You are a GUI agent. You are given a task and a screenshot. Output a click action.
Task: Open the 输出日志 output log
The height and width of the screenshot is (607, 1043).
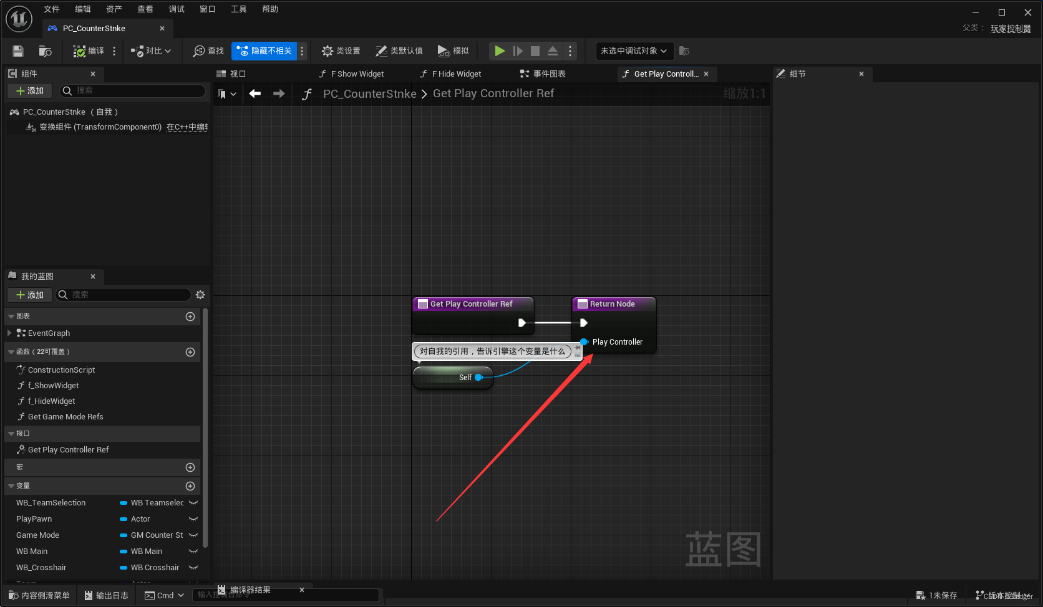point(106,595)
